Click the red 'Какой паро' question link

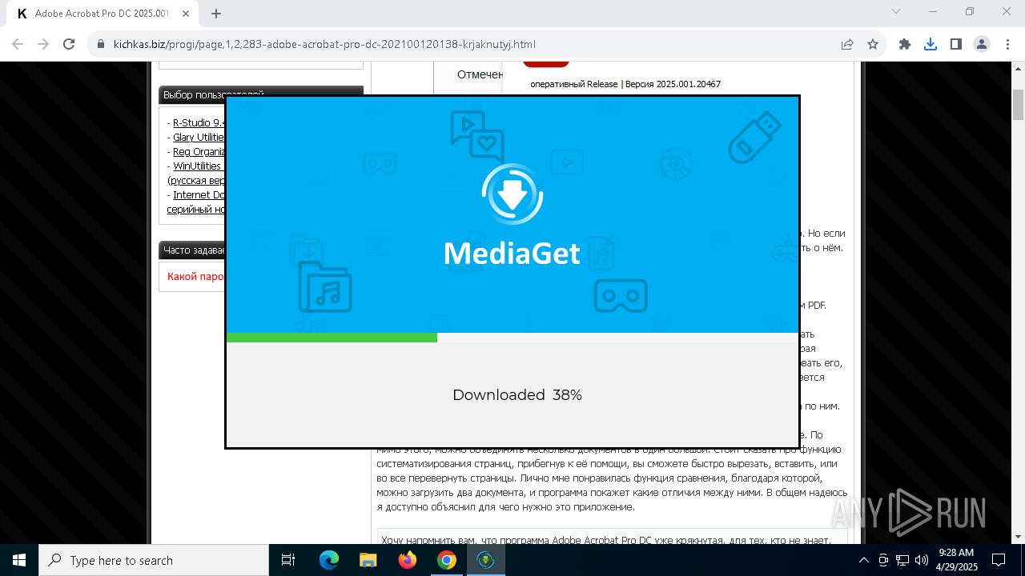(196, 276)
